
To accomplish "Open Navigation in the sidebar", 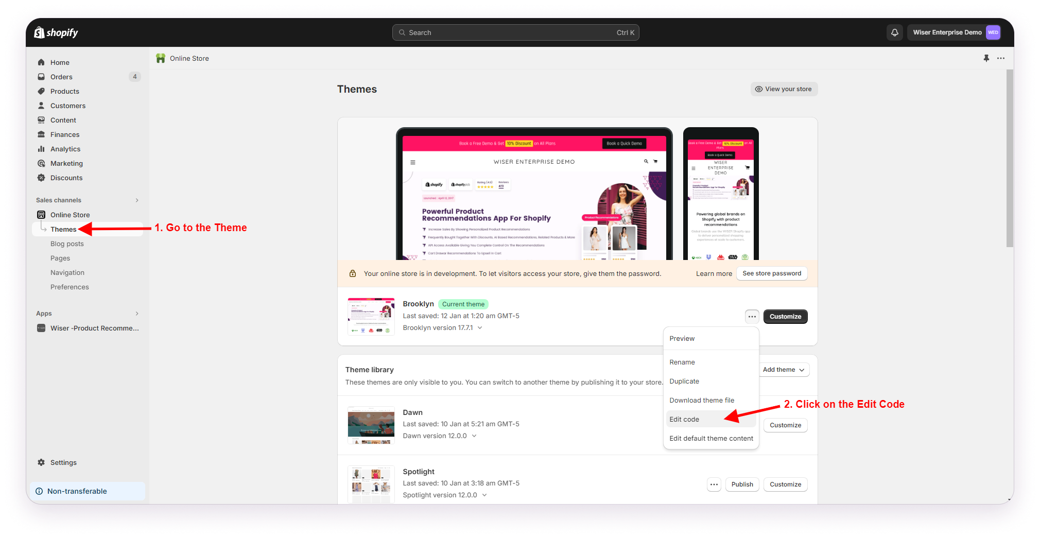I will (67, 273).
